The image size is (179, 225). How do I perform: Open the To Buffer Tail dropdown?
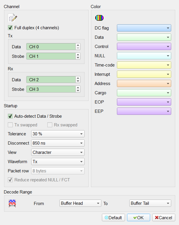pos(150,203)
